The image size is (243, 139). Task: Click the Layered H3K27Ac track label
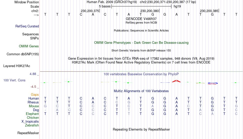click(x=17, y=66)
